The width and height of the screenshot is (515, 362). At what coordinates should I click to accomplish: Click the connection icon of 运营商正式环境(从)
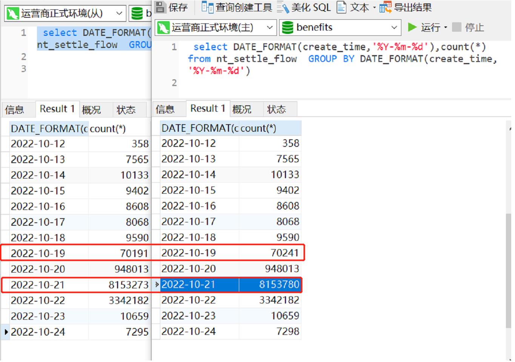coord(13,14)
